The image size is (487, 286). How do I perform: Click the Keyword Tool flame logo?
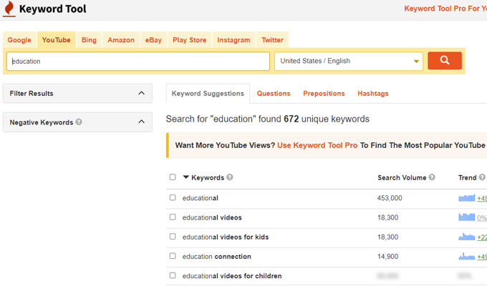click(x=9, y=9)
